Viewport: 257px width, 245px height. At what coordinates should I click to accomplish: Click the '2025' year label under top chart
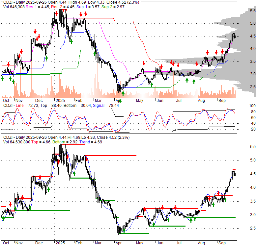tap(60, 101)
